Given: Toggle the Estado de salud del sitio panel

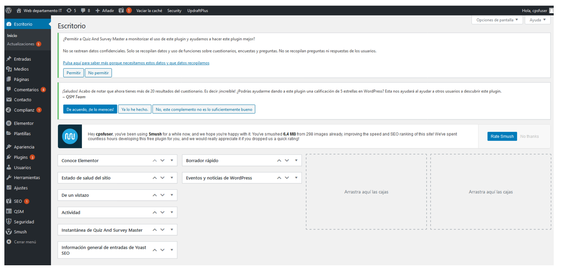Looking at the screenshot, I should pos(172,178).
